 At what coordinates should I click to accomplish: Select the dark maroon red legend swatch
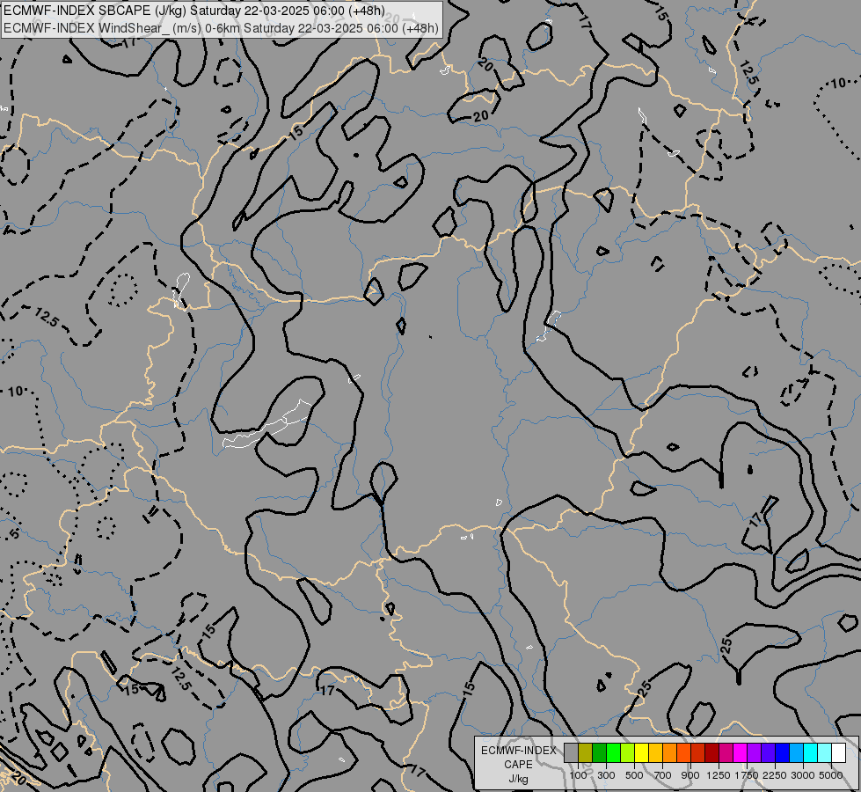pyautogui.click(x=711, y=753)
